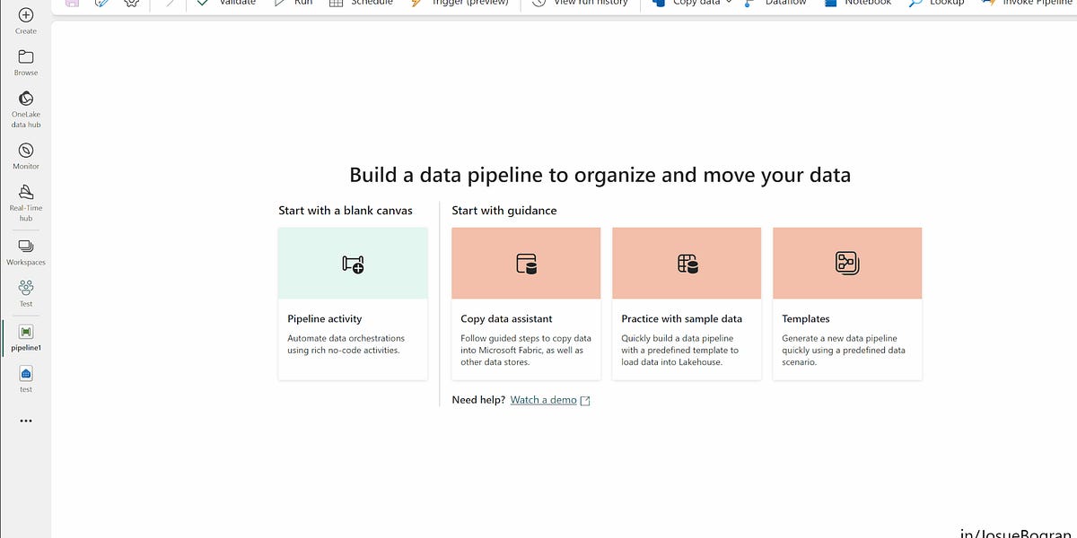Open more sidebar options with the ellipsis
The width and height of the screenshot is (1077, 538).
pyautogui.click(x=25, y=420)
